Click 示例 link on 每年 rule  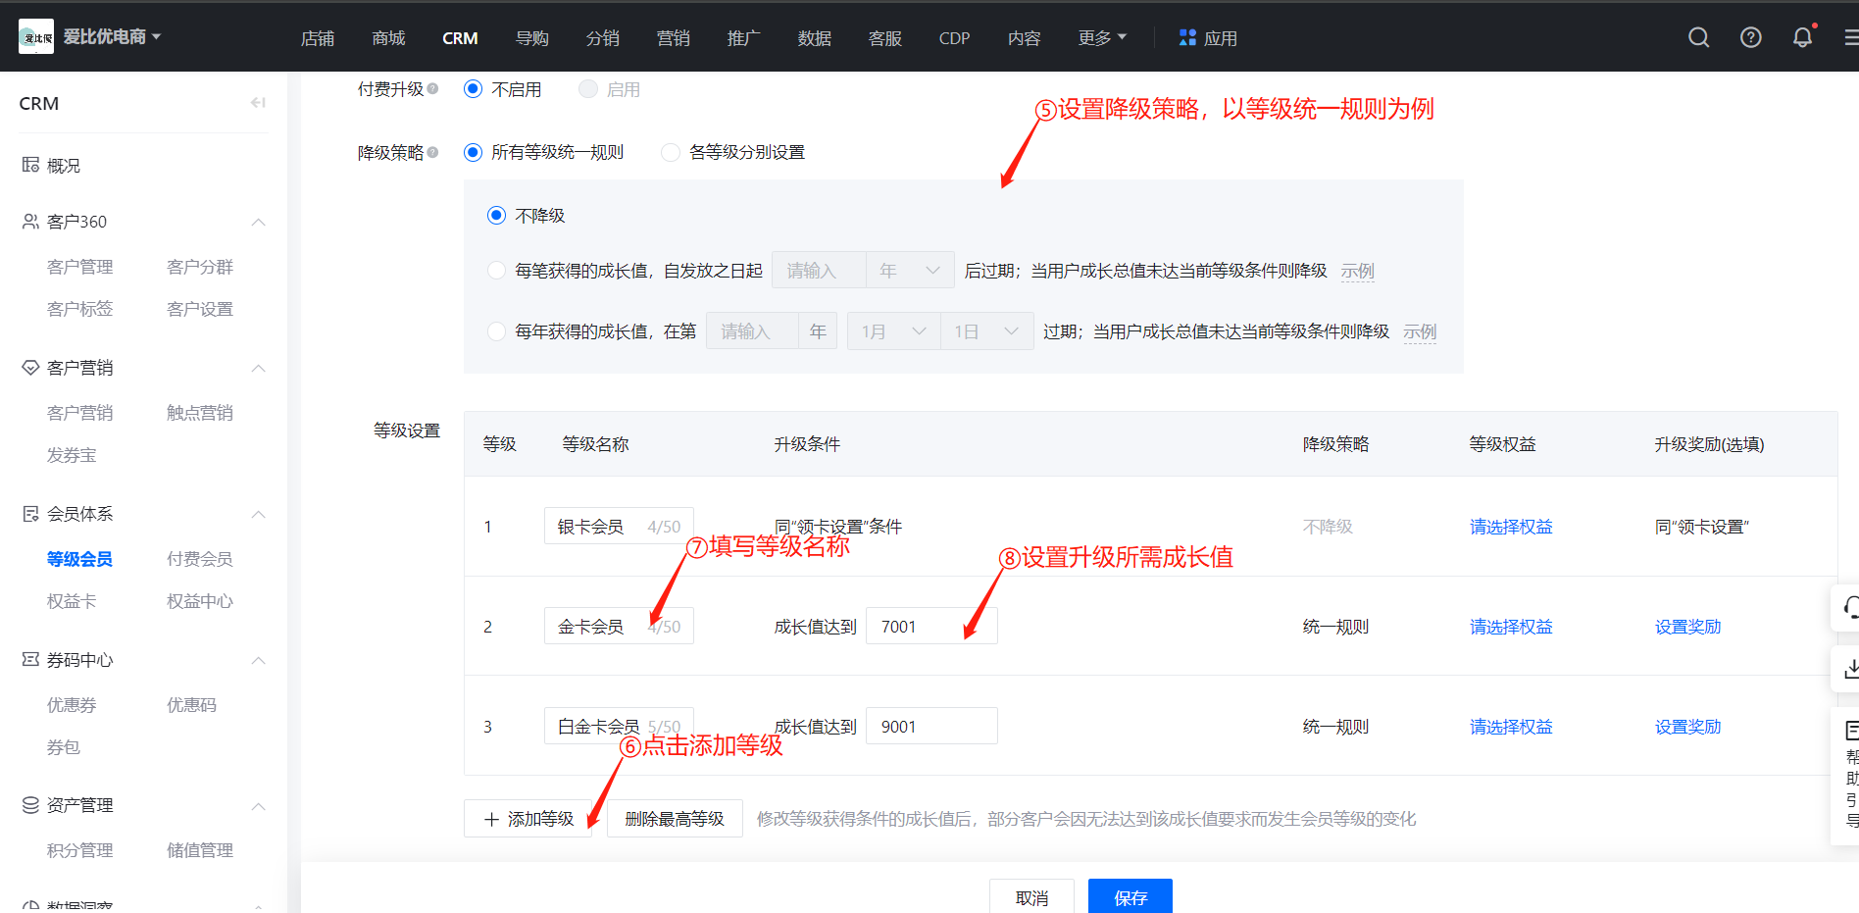(1420, 331)
